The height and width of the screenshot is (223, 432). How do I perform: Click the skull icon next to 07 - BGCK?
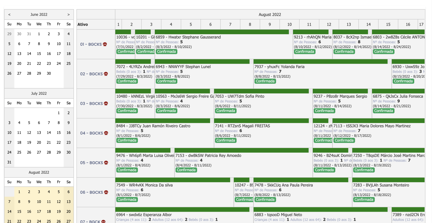pos(103,221)
